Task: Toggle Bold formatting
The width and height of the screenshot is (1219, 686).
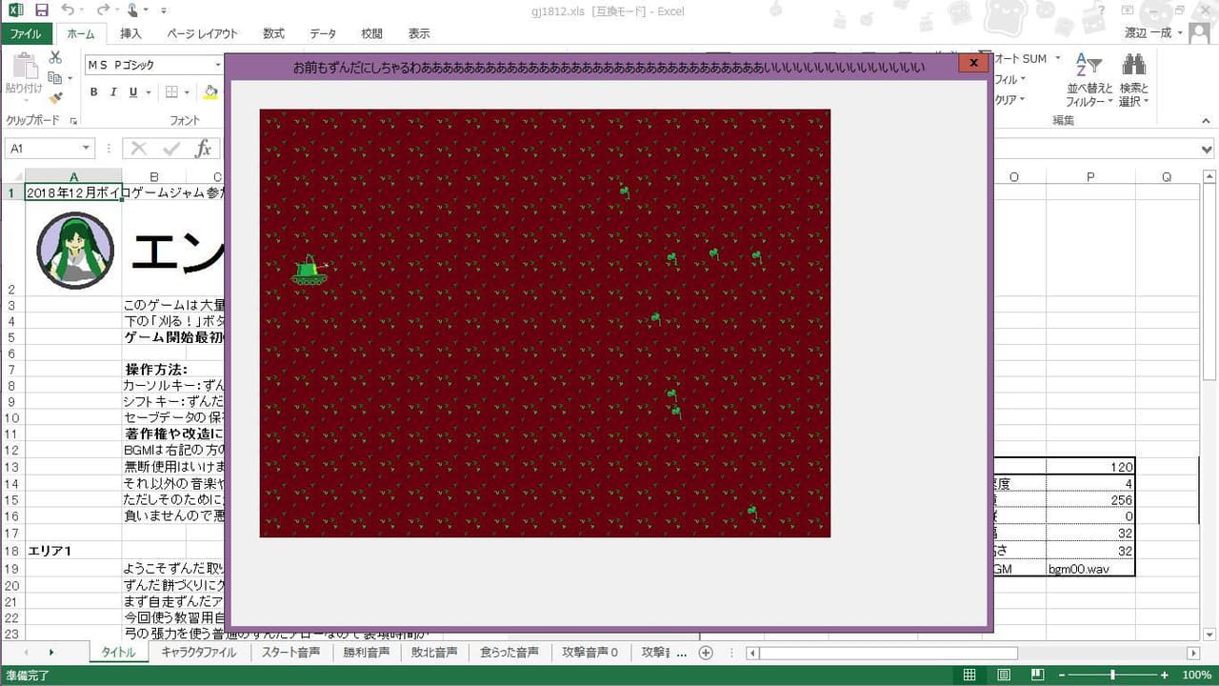Action: 93,92
